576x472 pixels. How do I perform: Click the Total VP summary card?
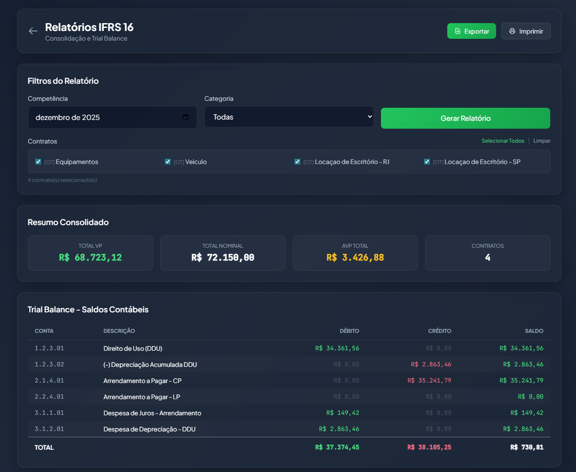click(x=90, y=253)
